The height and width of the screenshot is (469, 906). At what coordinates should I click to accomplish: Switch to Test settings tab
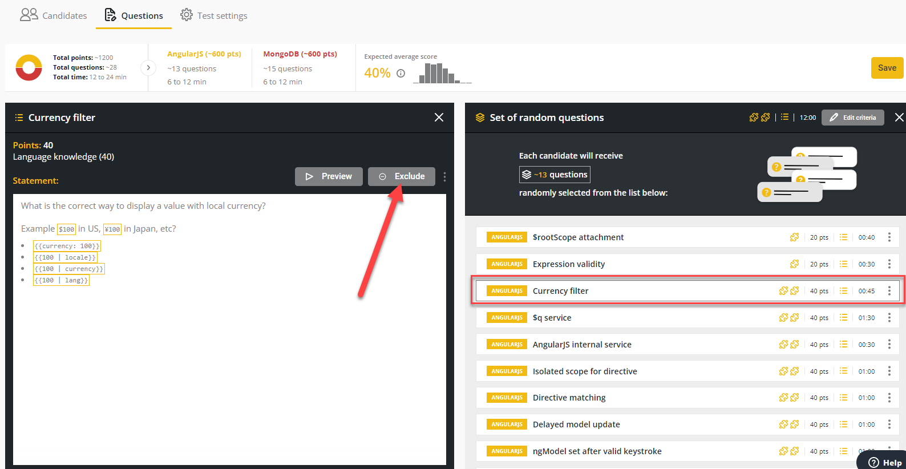pyautogui.click(x=214, y=15)
